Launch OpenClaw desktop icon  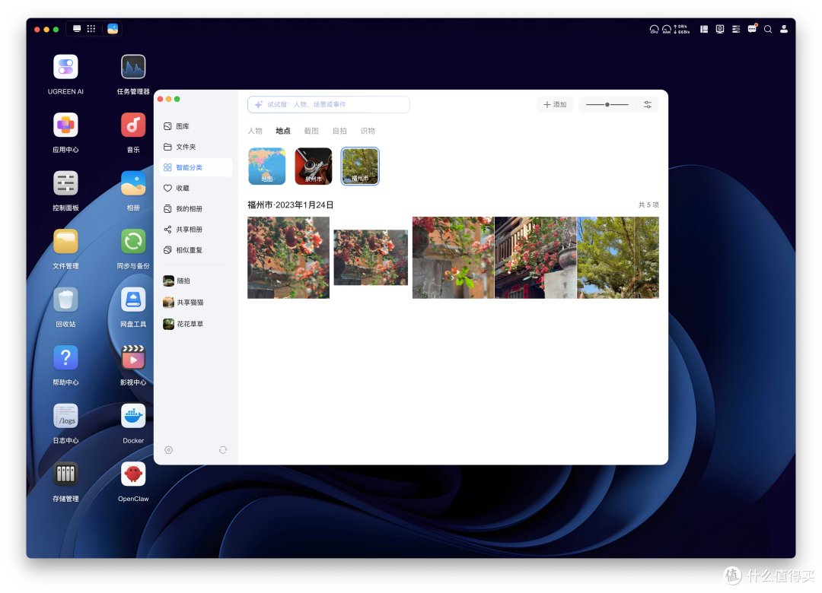pyautogui.click(x=133, y=474)
